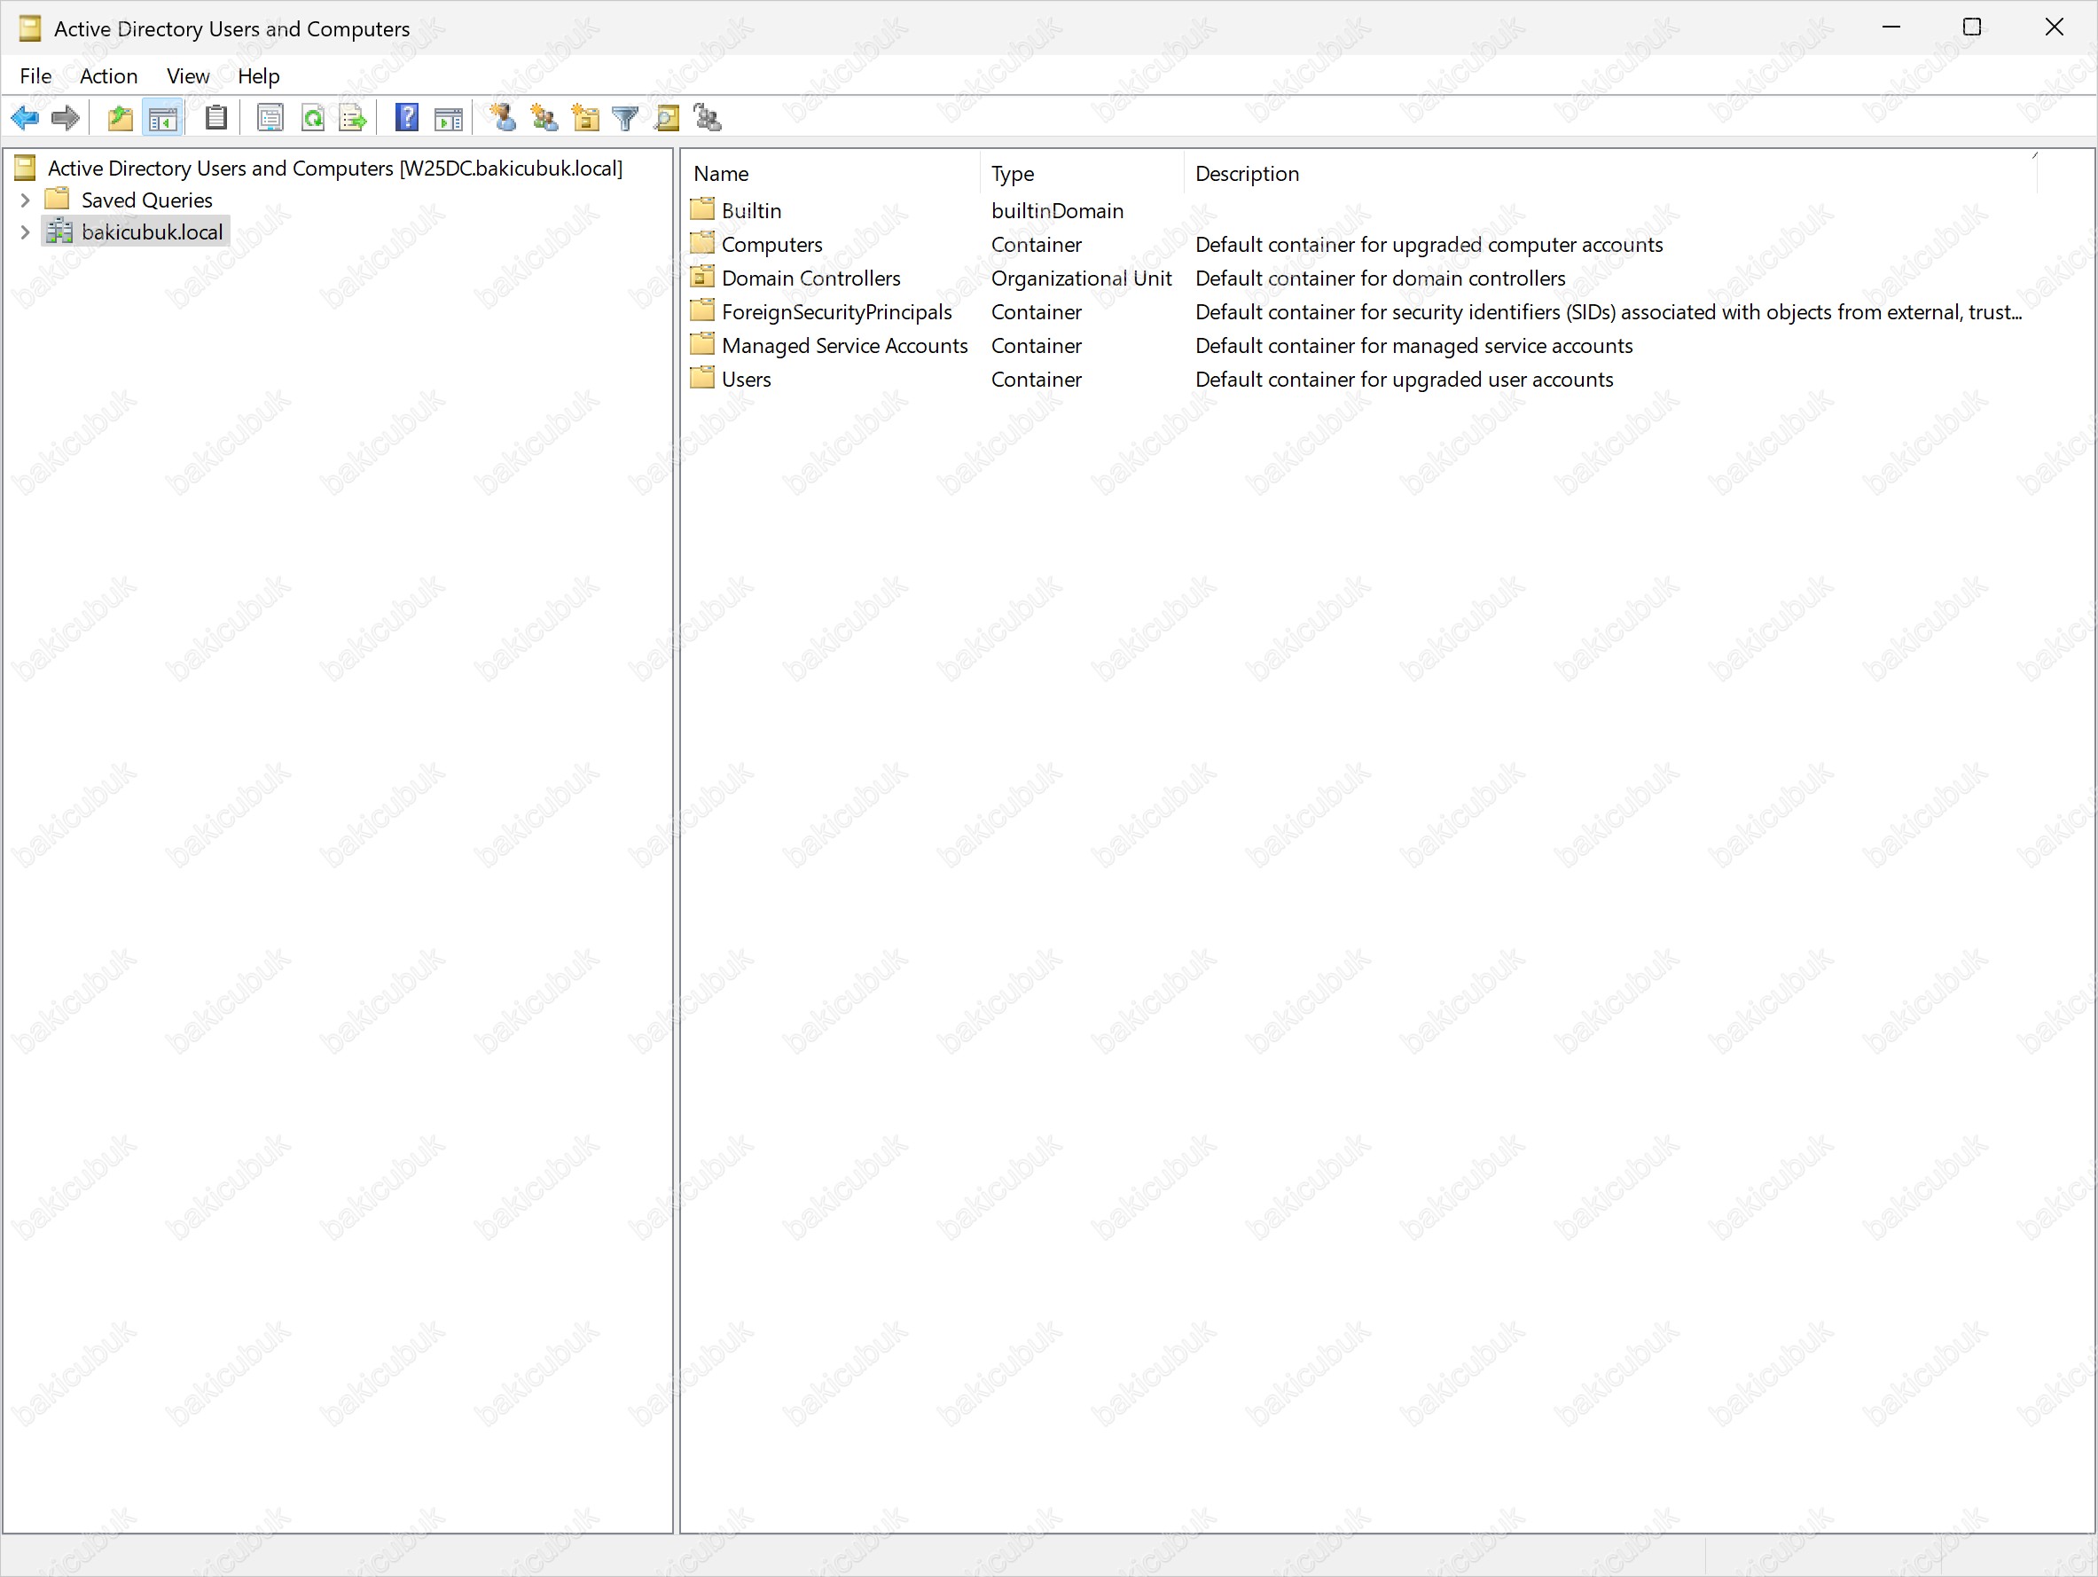The image size is (2098, 1577).
Task: Select the Managed Service Accounts entry
Action: [x=844, y=345]
